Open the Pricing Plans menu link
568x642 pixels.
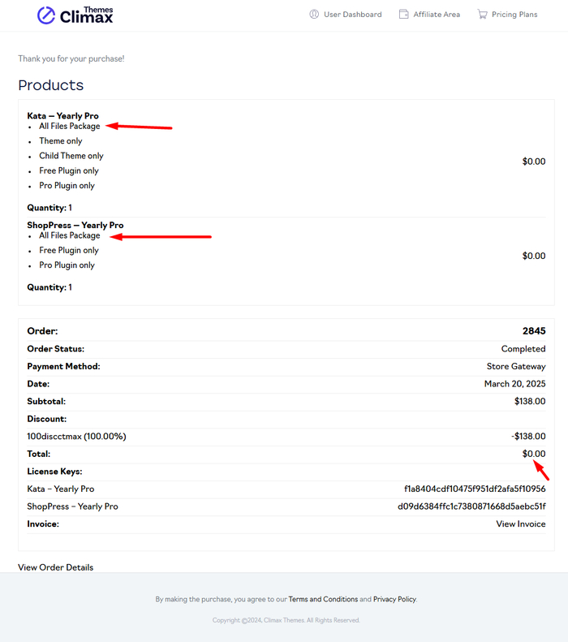tap(514, 15)
